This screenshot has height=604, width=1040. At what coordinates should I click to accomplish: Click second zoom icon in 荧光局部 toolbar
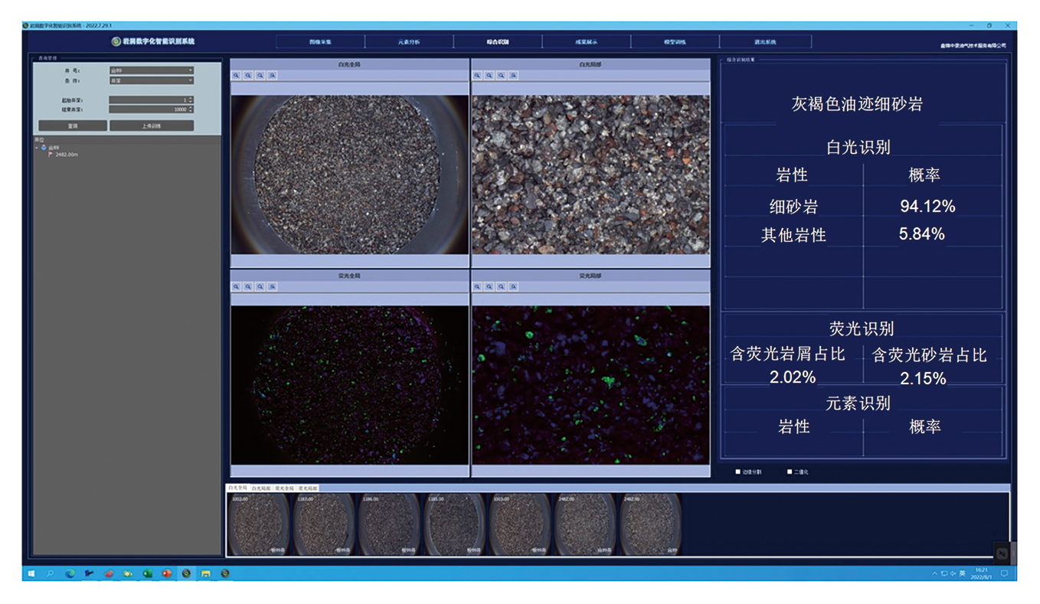[x=489, y=287]
